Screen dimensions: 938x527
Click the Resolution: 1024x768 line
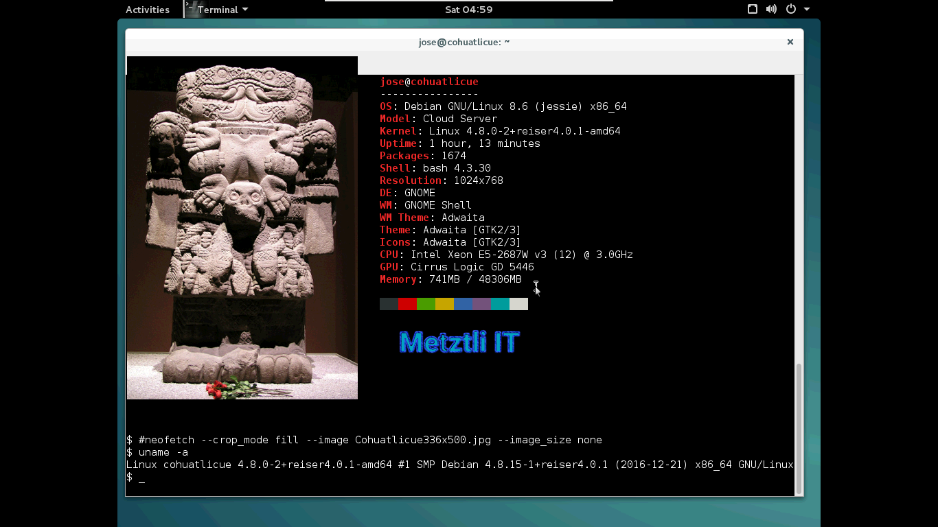click(442, 180)
